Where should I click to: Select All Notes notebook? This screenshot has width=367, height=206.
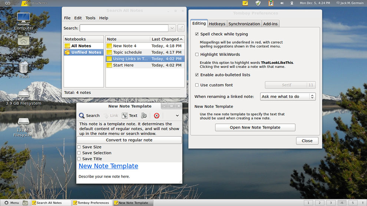(x=83, y=46)
